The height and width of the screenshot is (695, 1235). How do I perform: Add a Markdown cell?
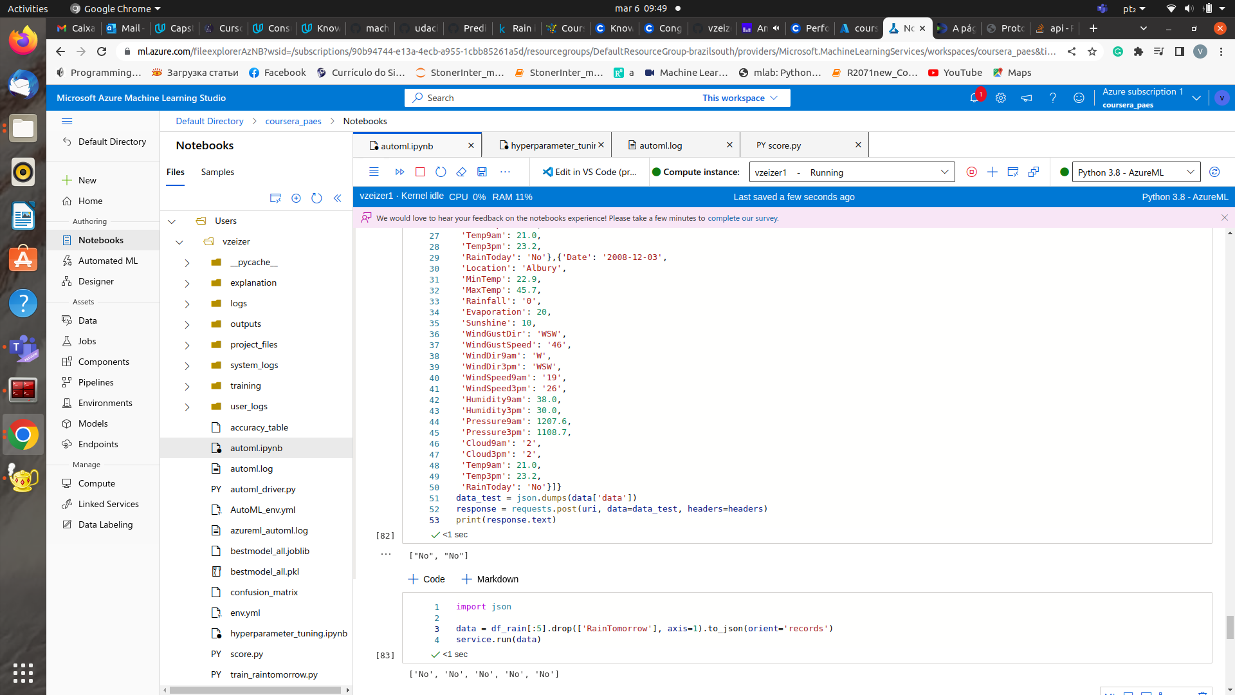point(490,579)
